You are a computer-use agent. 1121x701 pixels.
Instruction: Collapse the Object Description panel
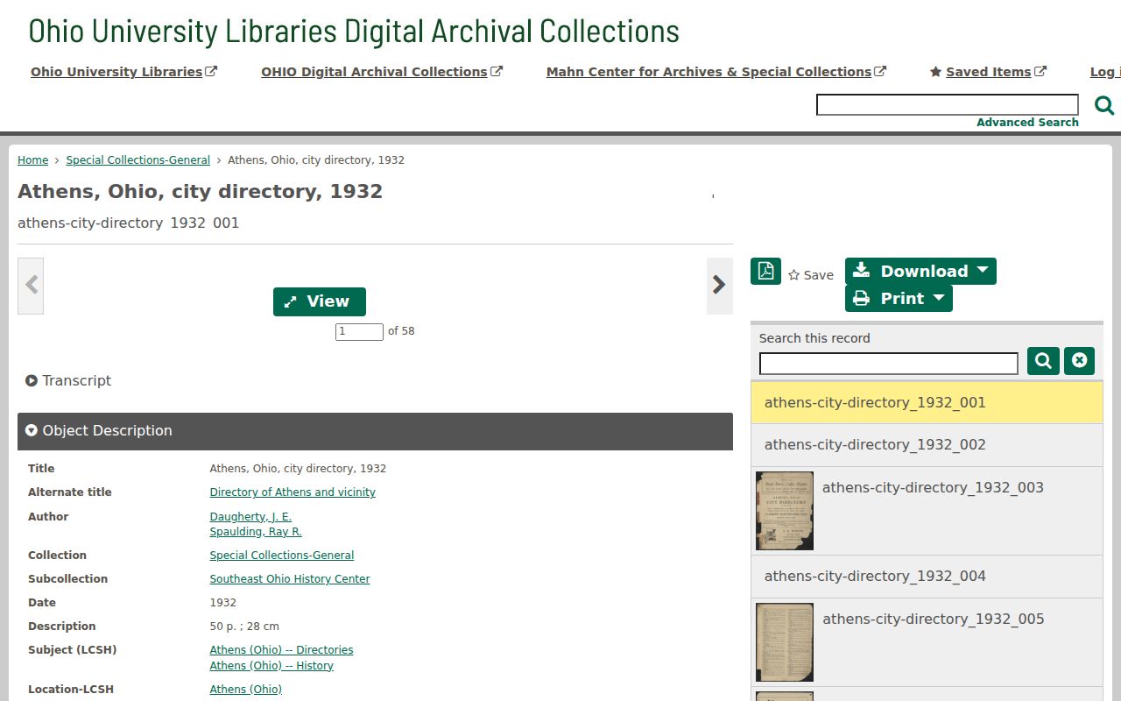click(375, 431)
